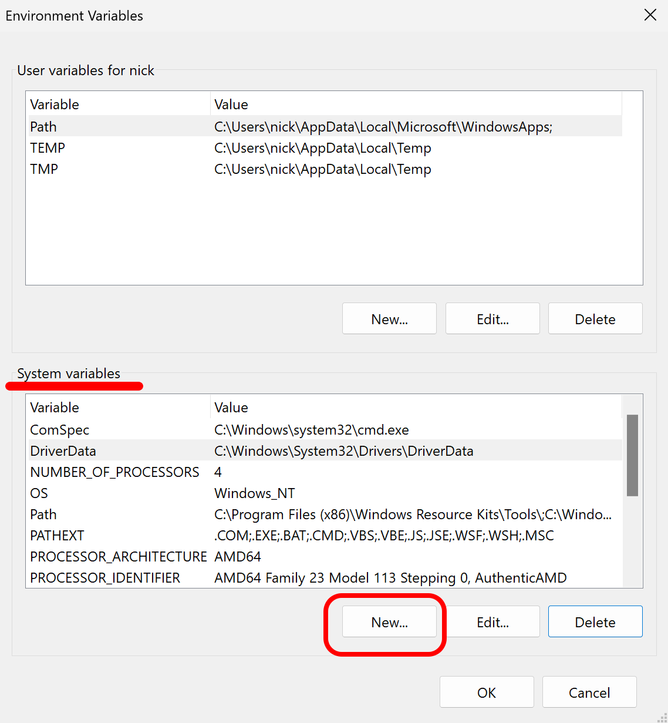Click Value column header in System variables
The image size is (668, 723).
416,407
